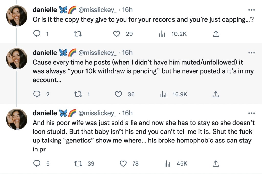Reply to the '10k withdraw' tweet
The width and height of the screenshot is (262, 174).
pyautogui.click(x=37, y=94)
